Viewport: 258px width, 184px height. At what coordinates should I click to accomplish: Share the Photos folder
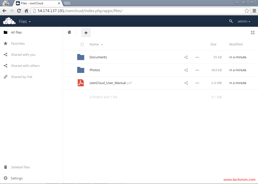[186, 70]
